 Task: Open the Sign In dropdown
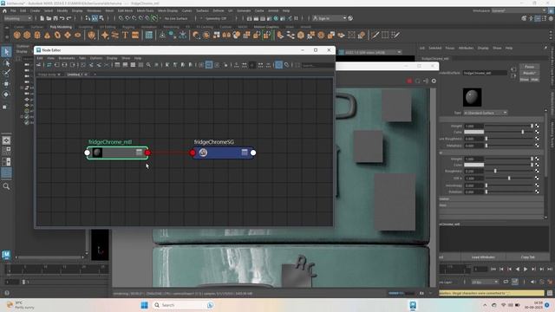tap(330, 18)
